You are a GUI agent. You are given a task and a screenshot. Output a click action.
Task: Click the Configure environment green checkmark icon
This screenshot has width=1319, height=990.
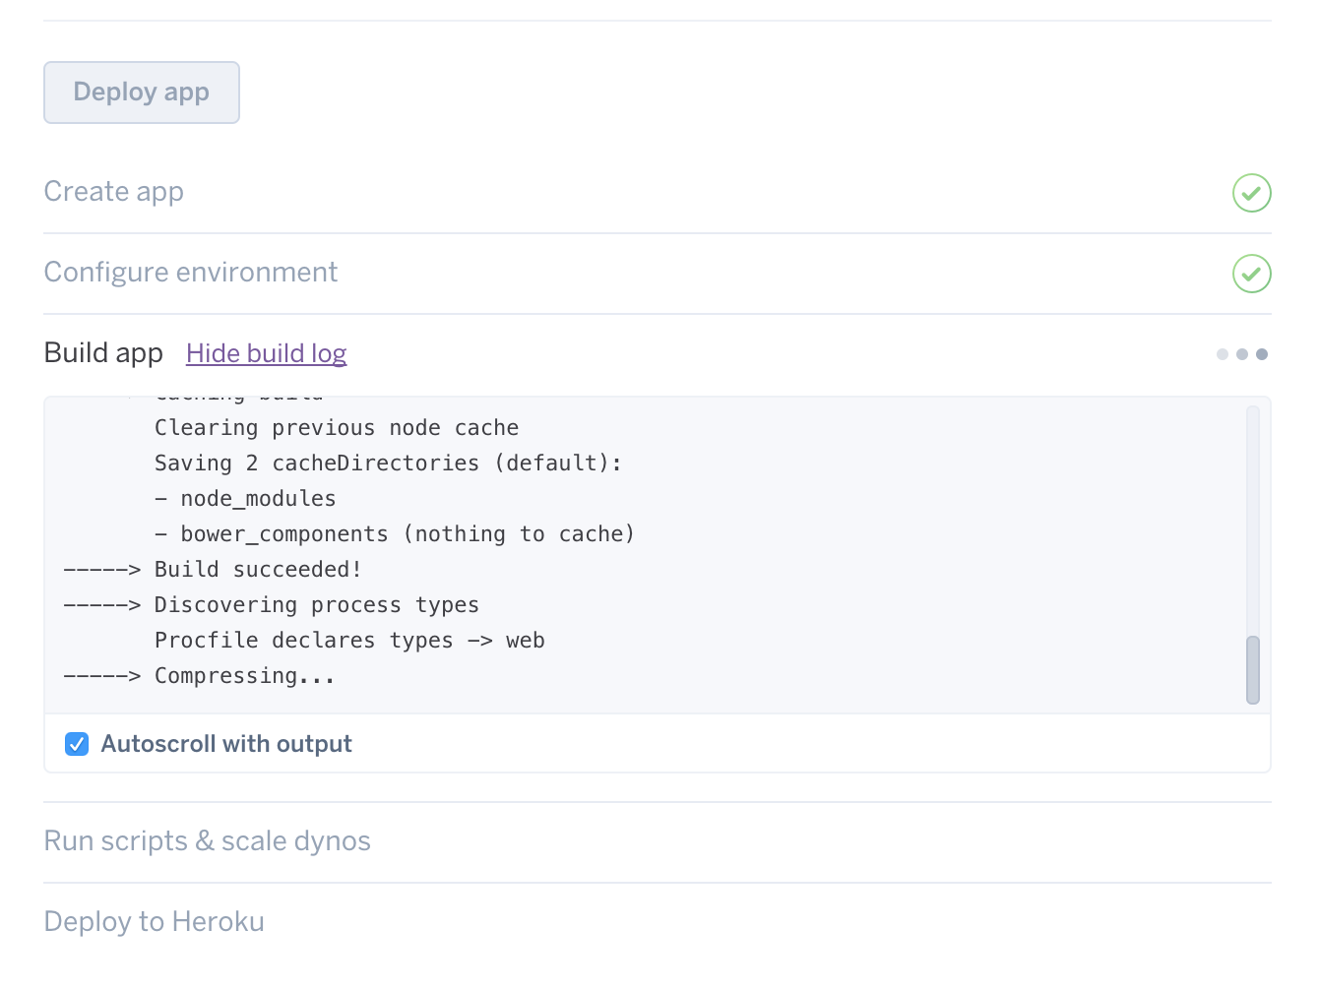click(1251, 274)
